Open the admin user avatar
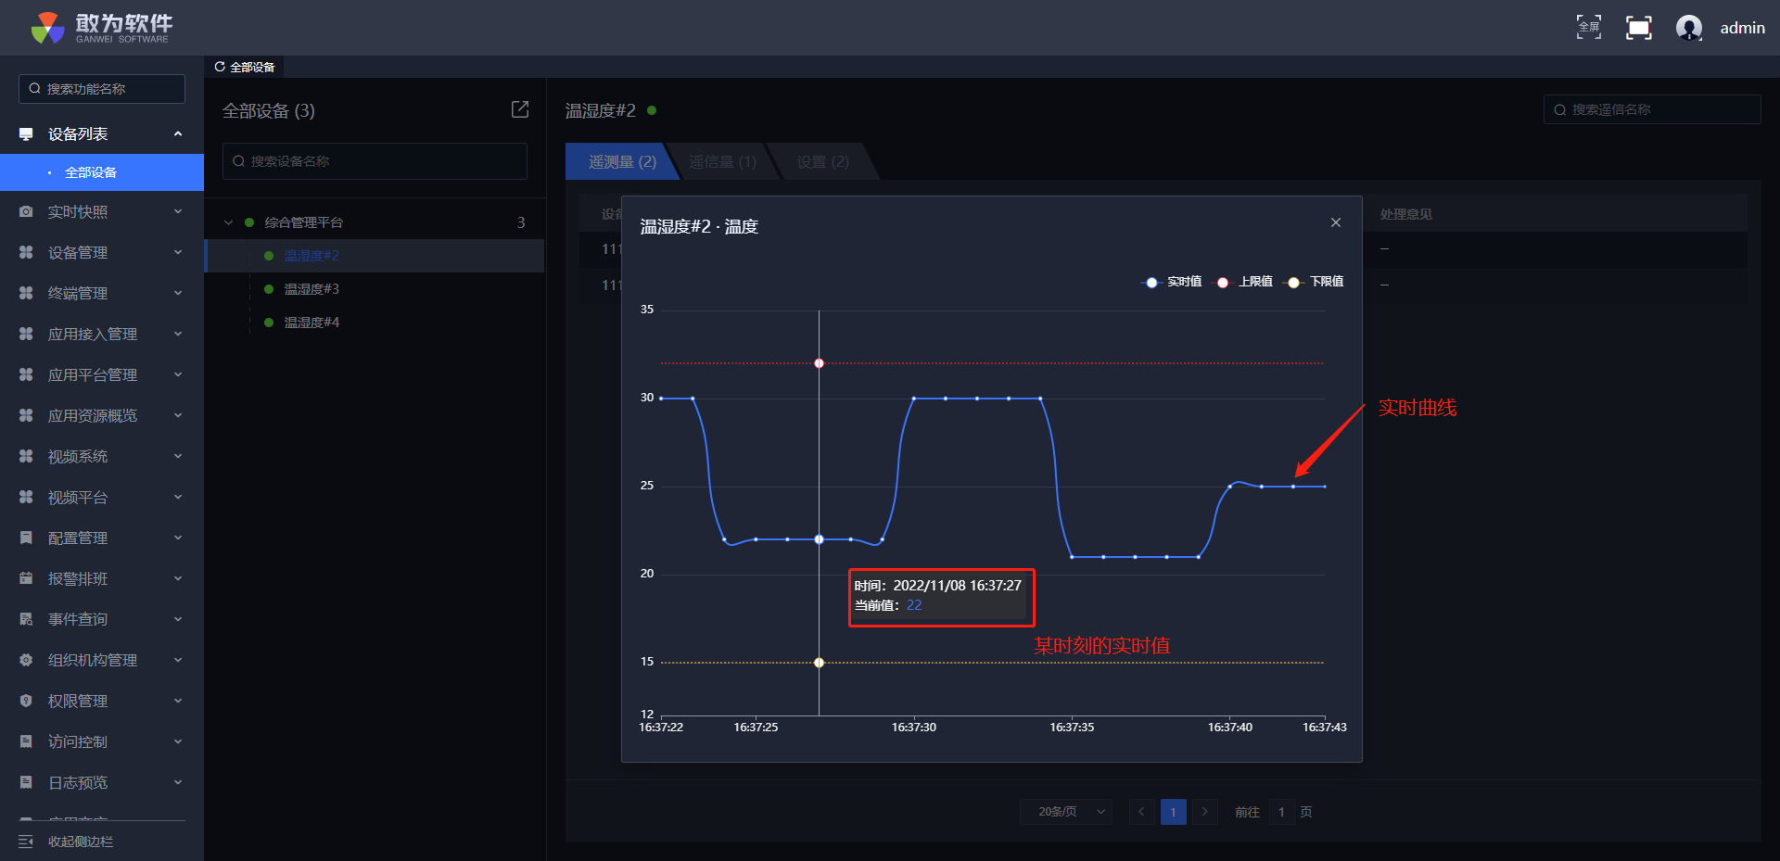 click(1689, 28)
